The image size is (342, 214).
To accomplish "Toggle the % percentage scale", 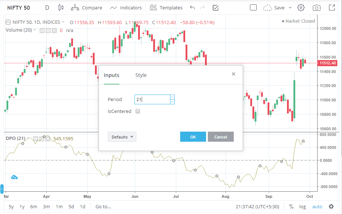I will (x=291, y=206).
